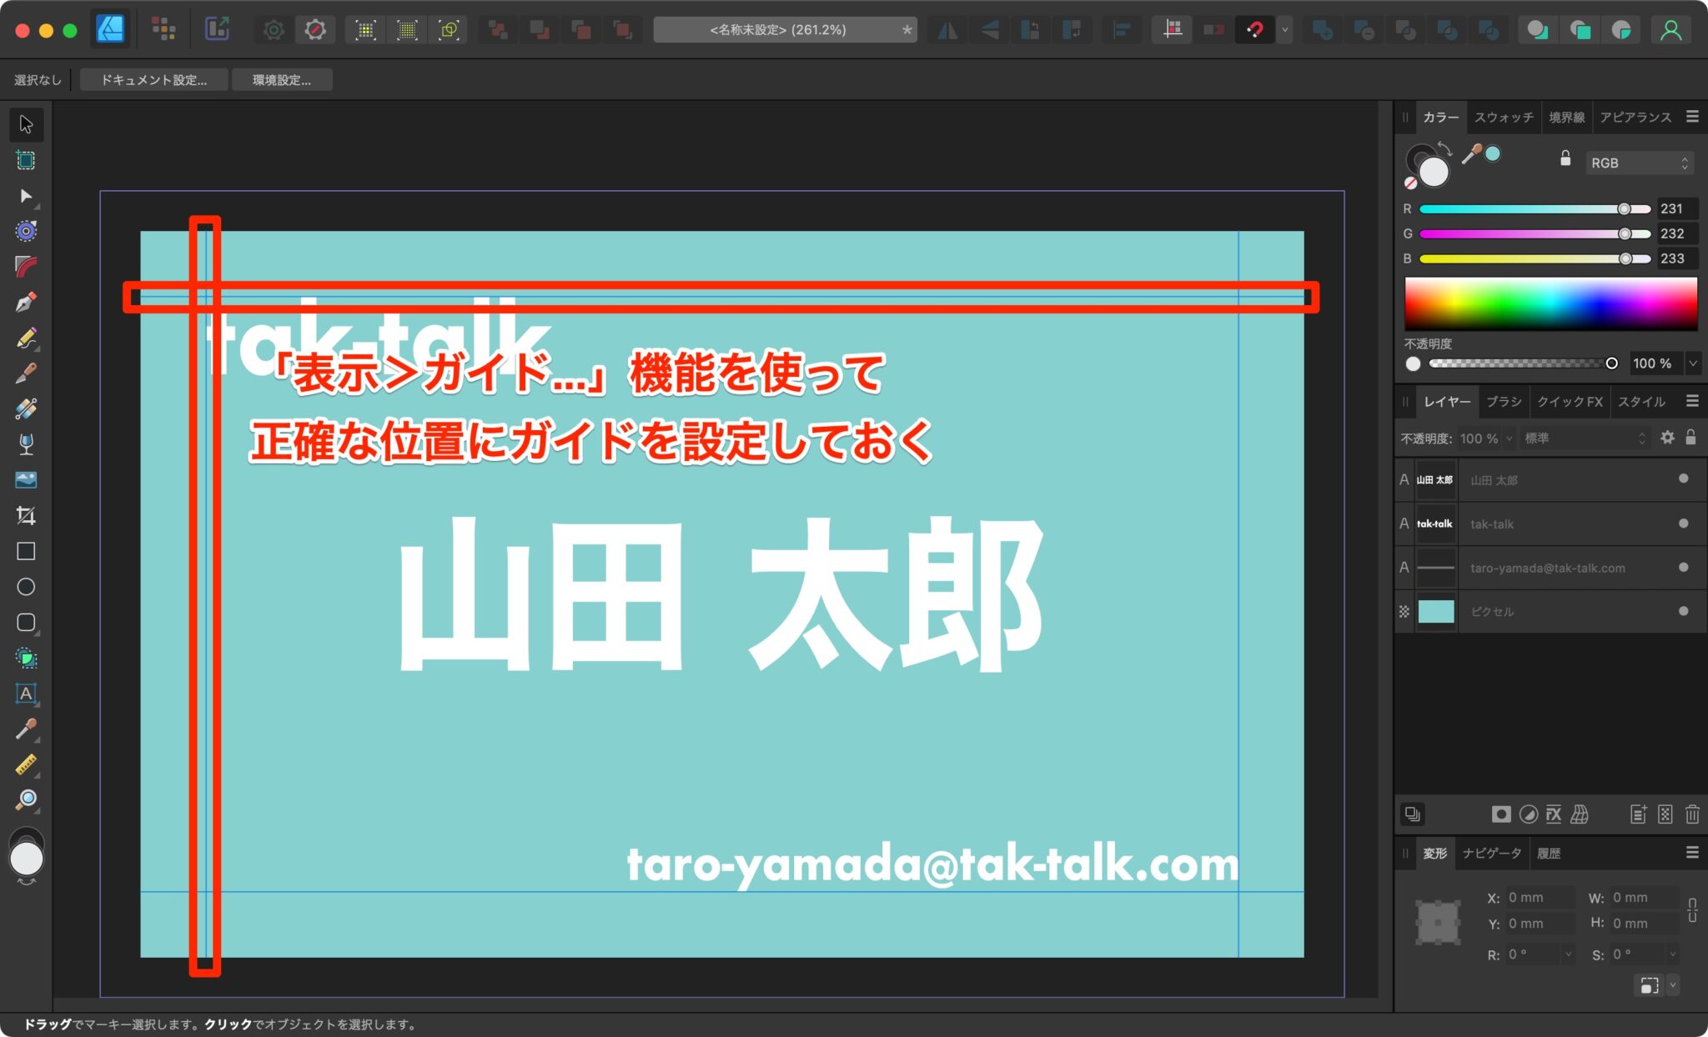Delete selected layer with the trash icon
Image resolution: width=1708 pixels, height=1037 pixels.
1693,814
